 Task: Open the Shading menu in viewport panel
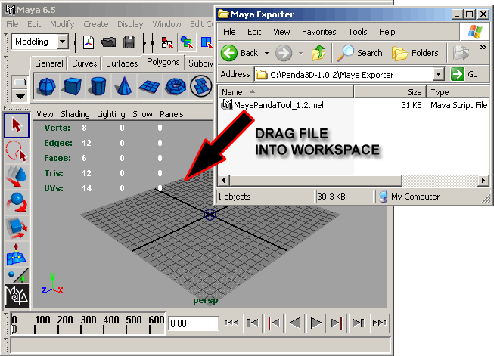point(75,114)
